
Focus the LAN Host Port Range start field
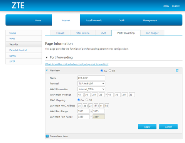tap(84, 117)
